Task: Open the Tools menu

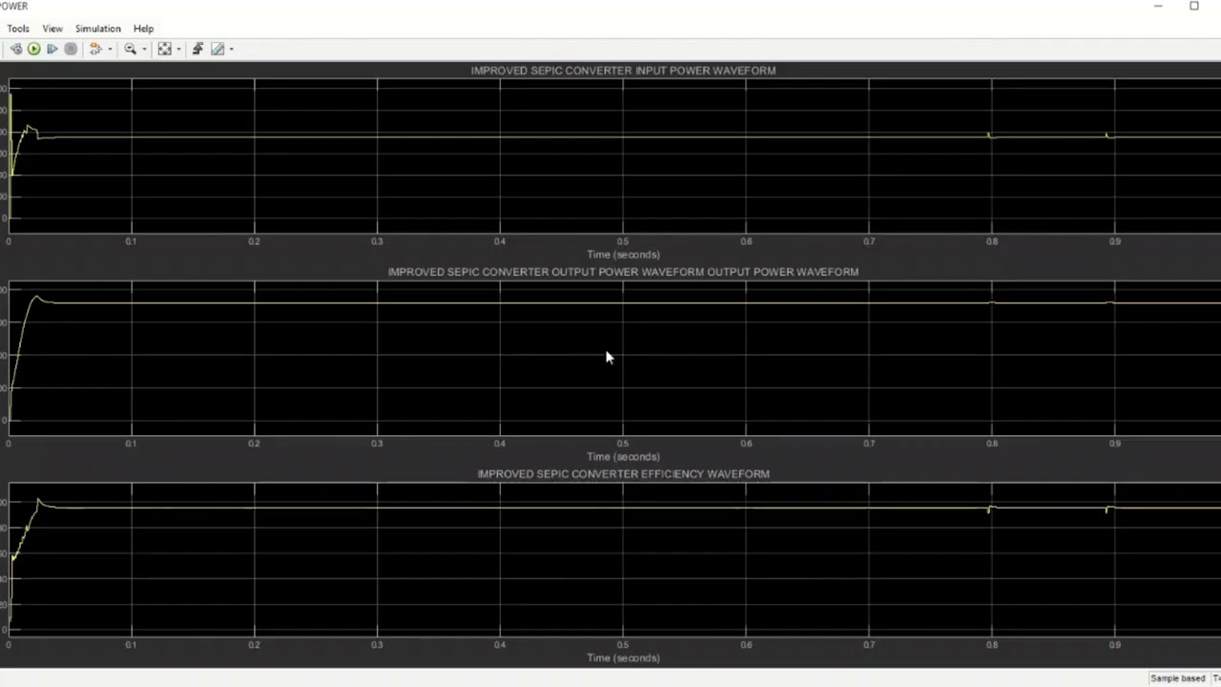Action: point(18,29)
